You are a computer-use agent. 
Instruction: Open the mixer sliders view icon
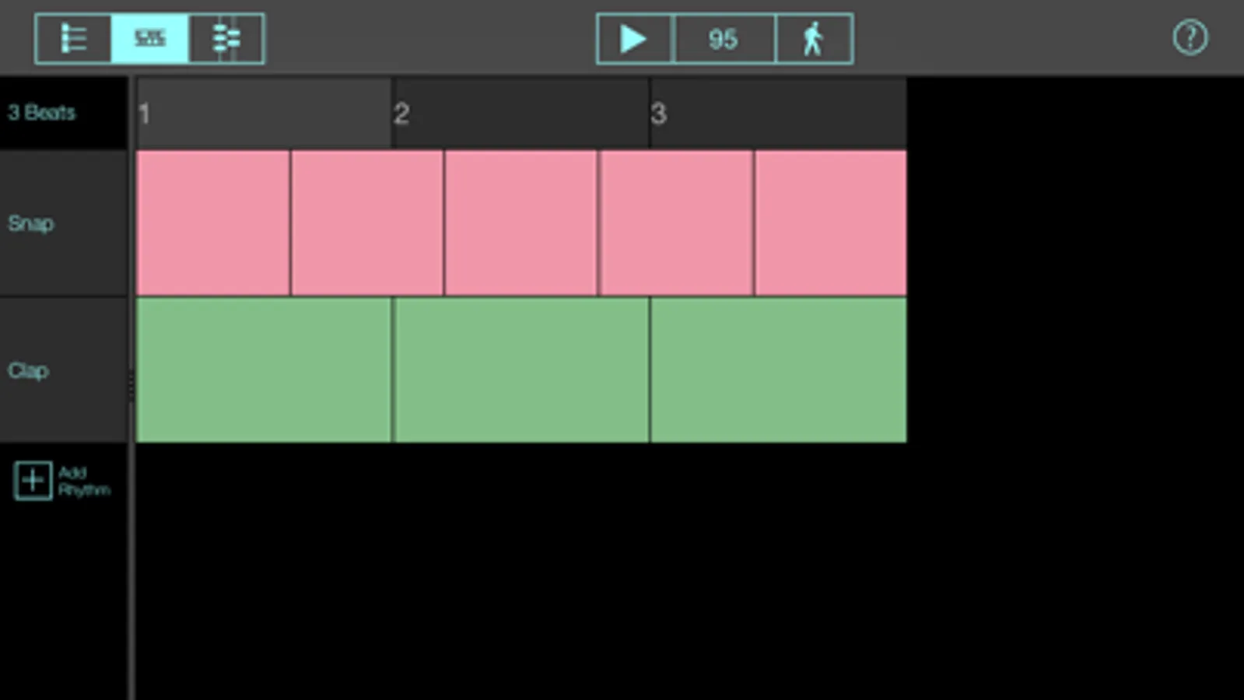(226, 38)
